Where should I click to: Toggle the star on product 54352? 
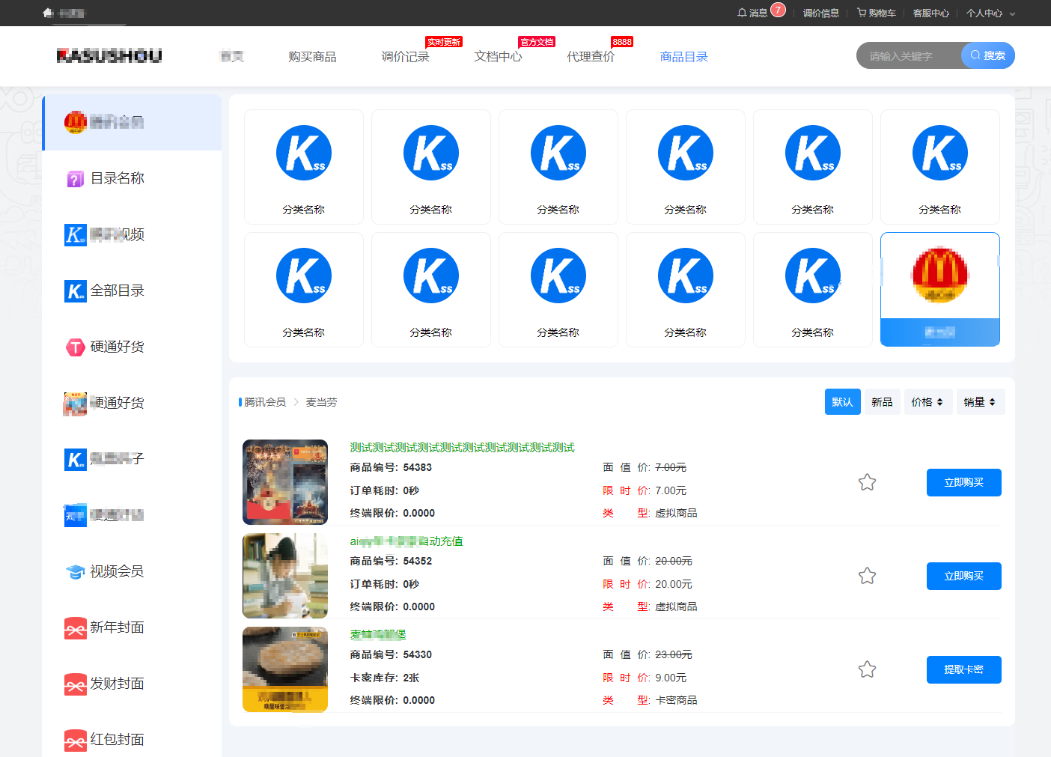click(x=867, y=576)
